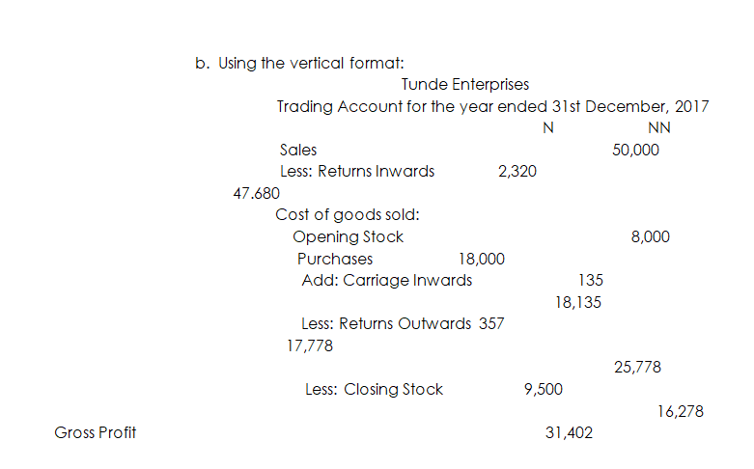Click the 8,000 opening stock value
Screen dimensions: 754x469
pyautogui.click(x=650, y=236)
